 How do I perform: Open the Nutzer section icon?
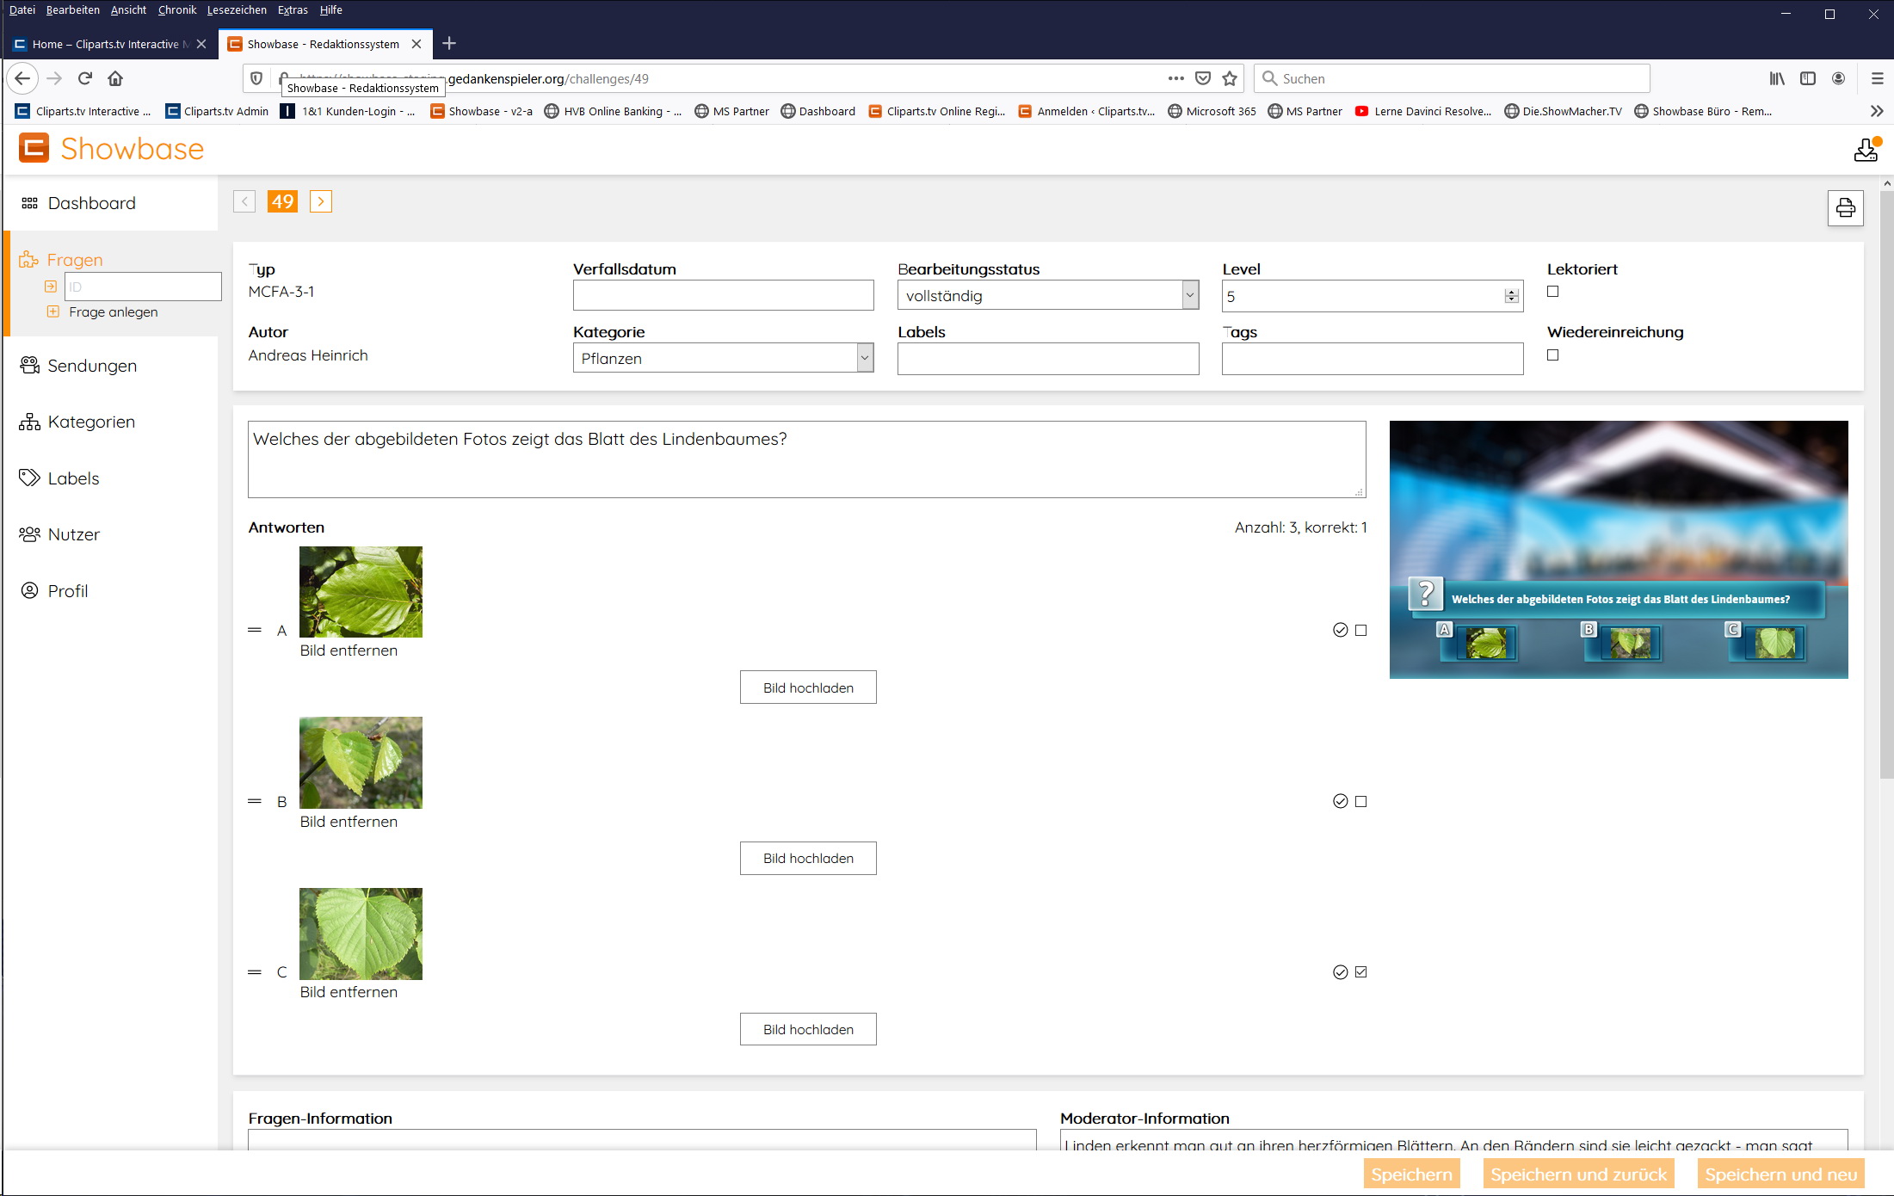(28, 533)
